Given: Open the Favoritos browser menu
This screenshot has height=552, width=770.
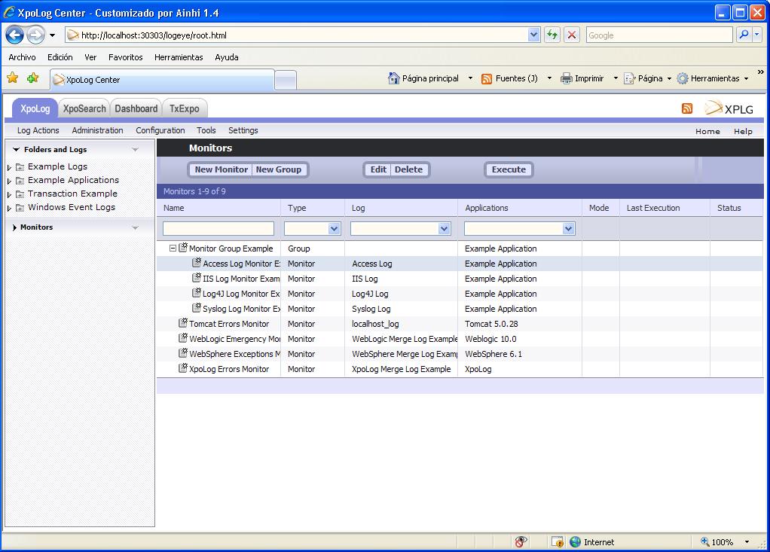Looking at the screenshot, I should pos(125,57).
